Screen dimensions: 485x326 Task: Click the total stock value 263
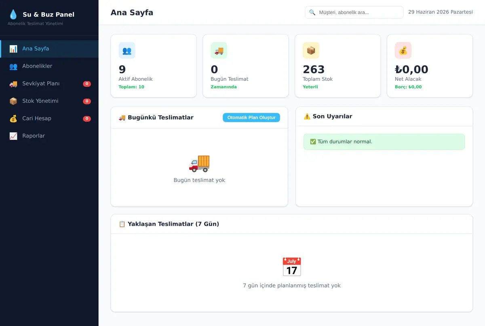[314, 70]
